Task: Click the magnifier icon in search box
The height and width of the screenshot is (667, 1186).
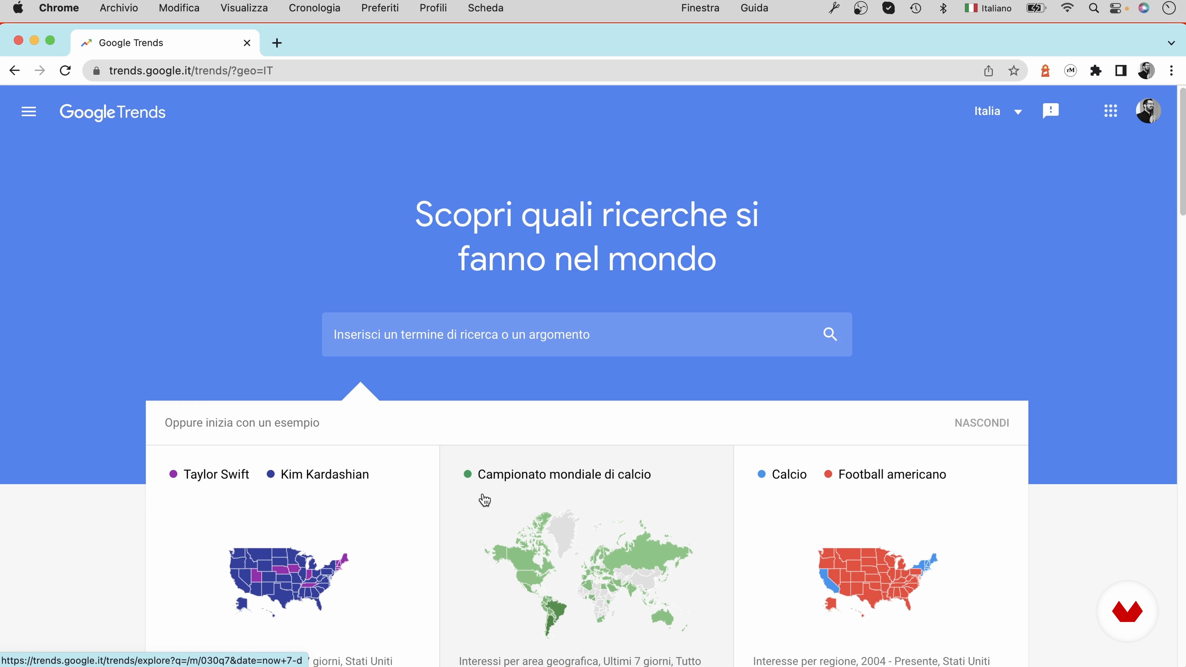Action: click(830, 334)
